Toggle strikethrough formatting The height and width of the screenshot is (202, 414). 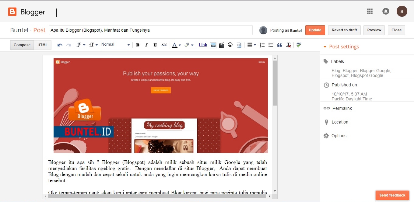pos(164,45)
